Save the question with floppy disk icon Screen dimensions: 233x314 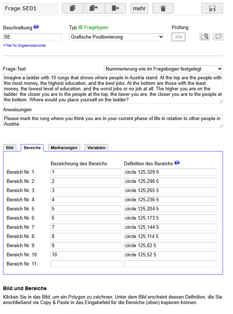point(212,8)
